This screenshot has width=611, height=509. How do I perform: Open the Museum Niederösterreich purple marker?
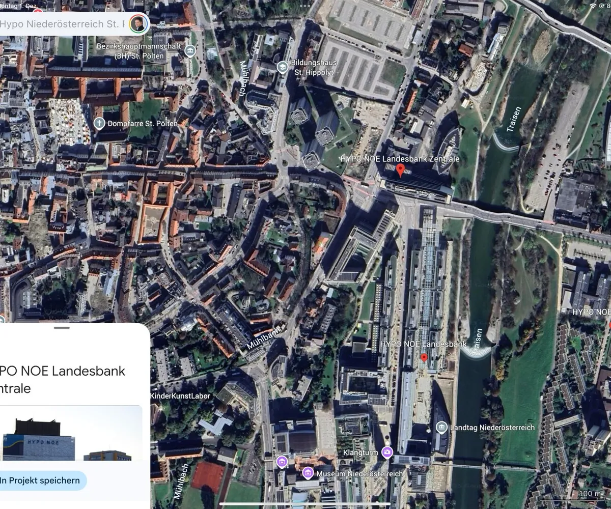click(308, 473)
